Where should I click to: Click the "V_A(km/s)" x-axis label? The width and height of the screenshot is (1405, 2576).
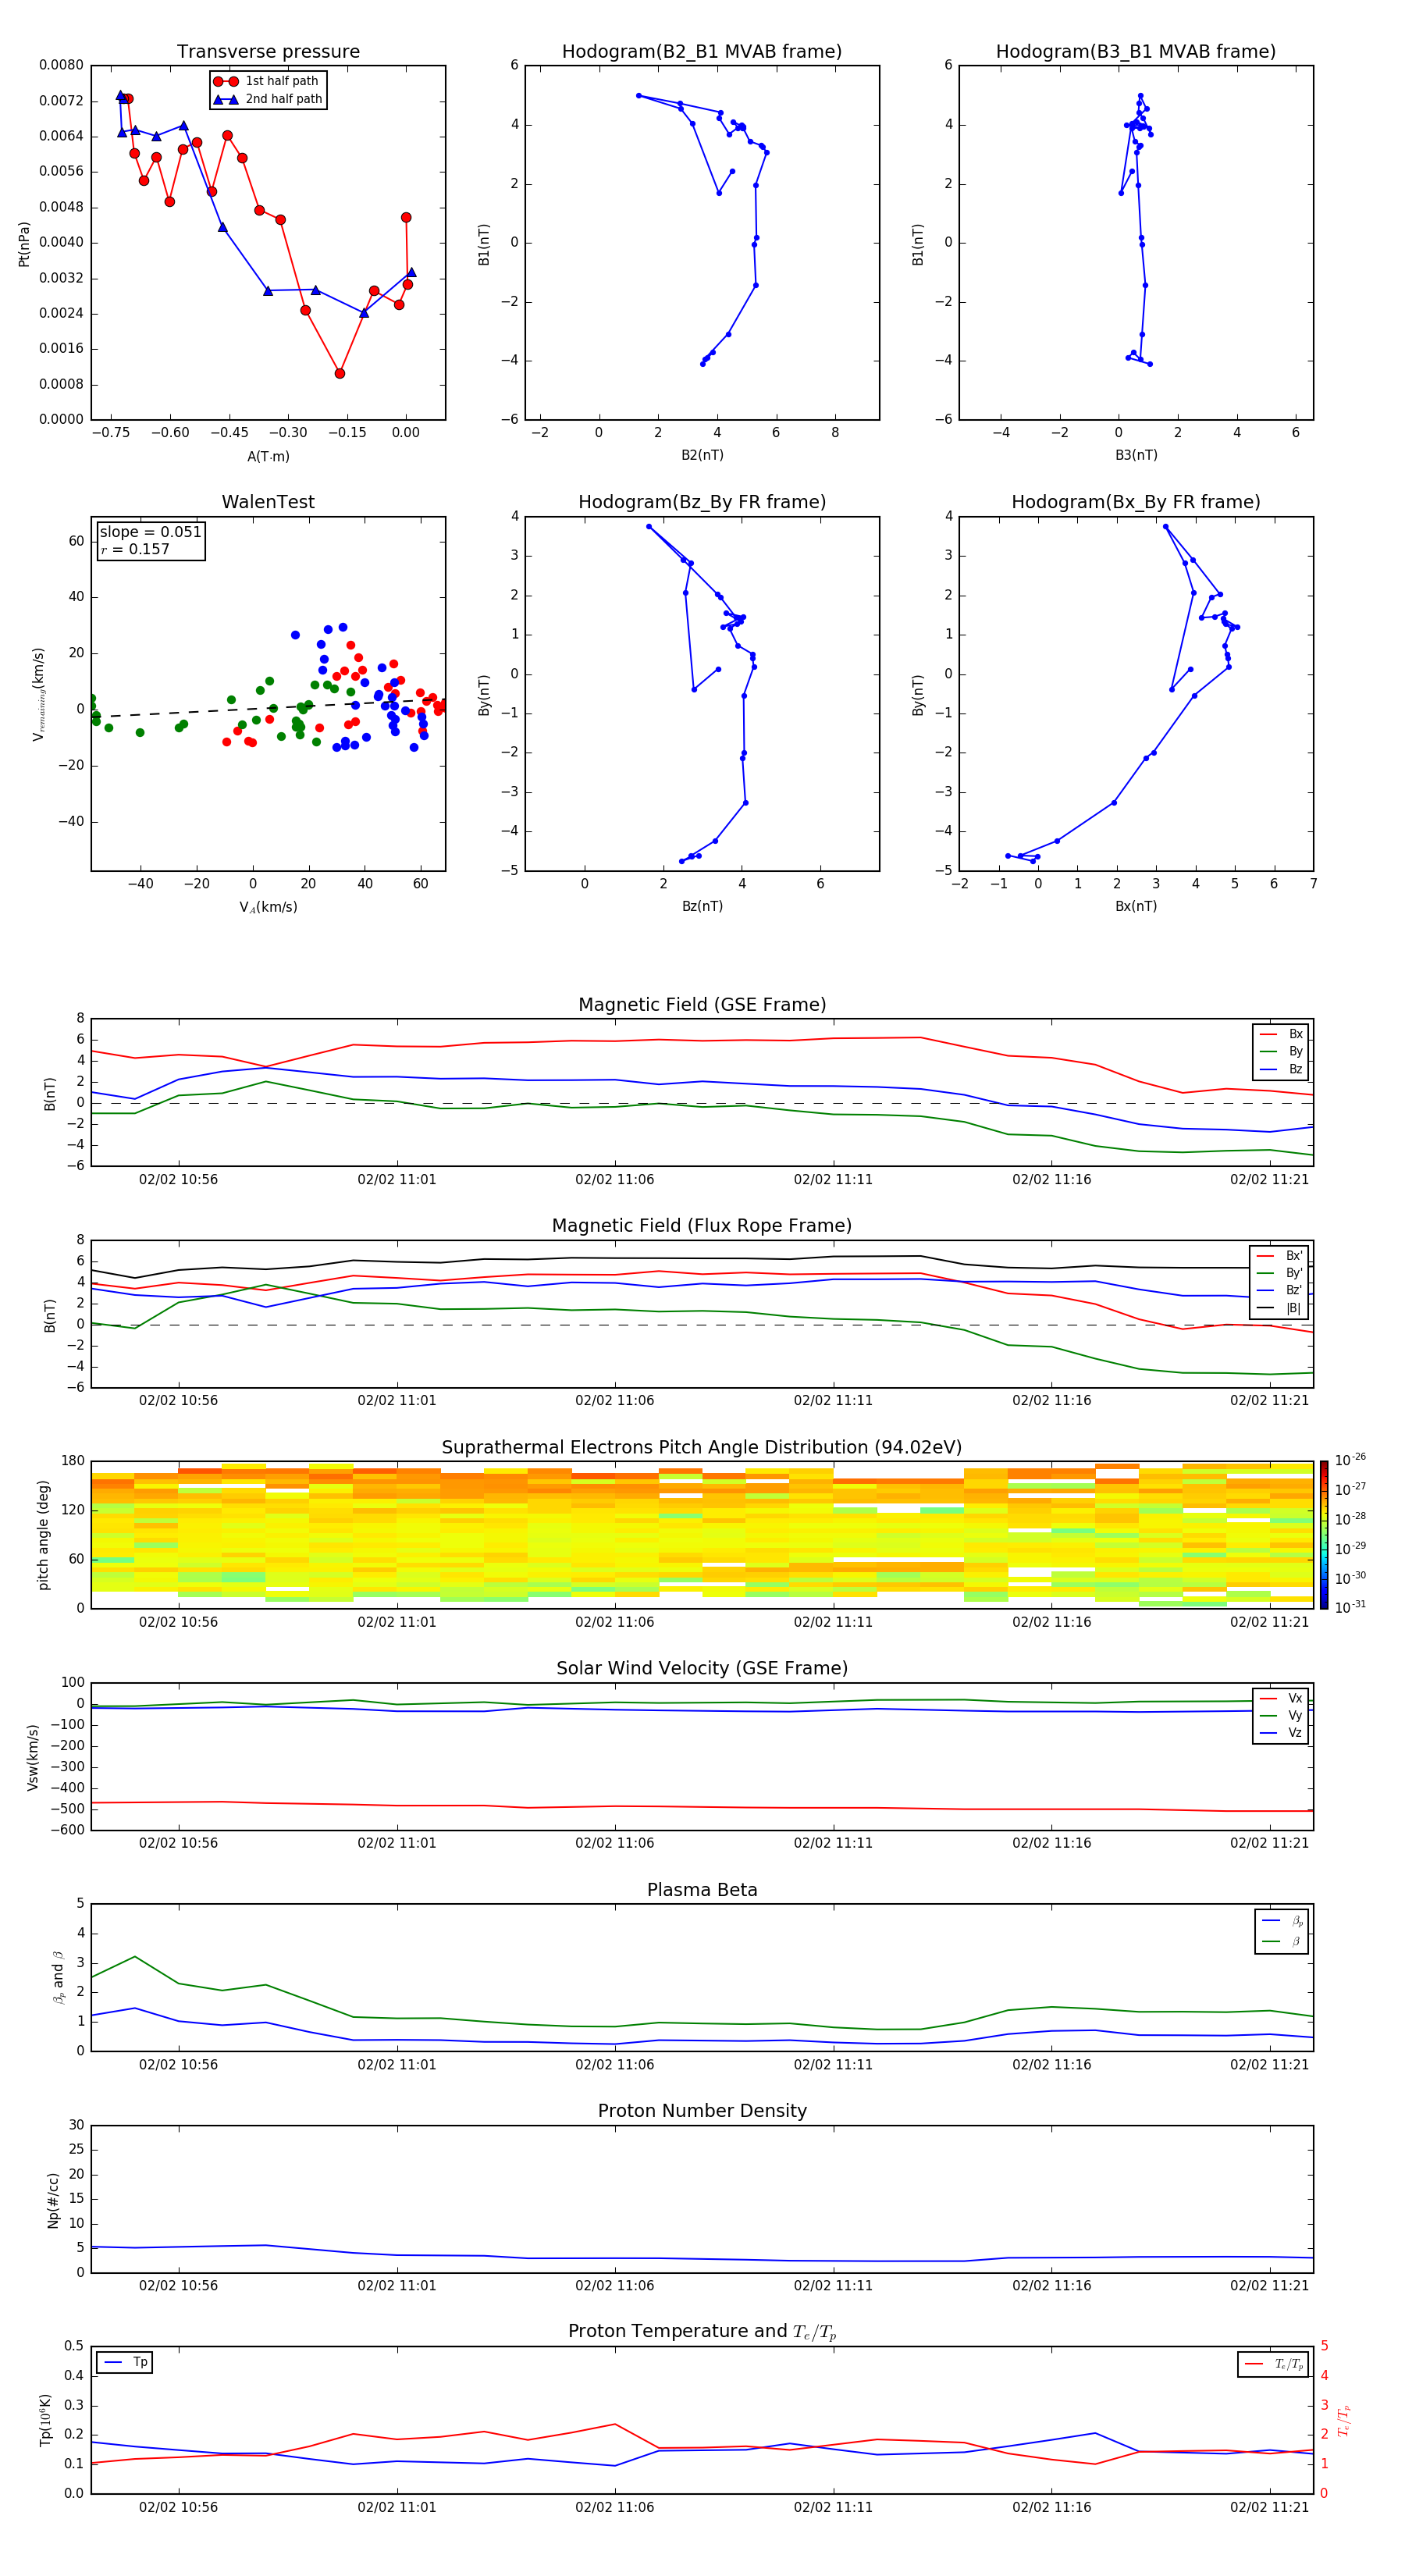tap(268, 908)
